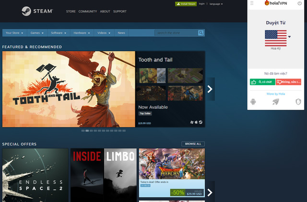This screenshot has width=307, height=202.
Task: Expand the Games menu
Action: coord(37,33)
